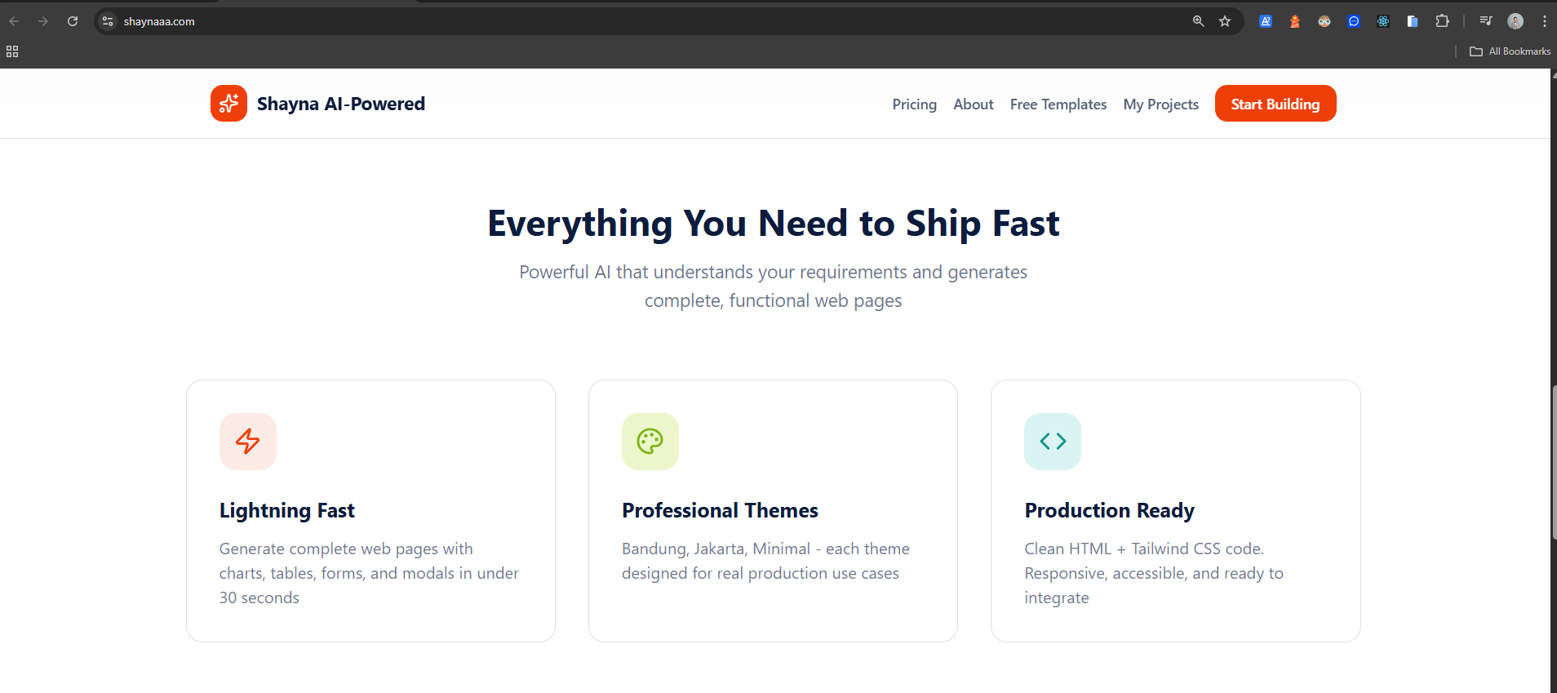
Task: Click the teal code brackets icon
Action: click(x=1052, y=442)
